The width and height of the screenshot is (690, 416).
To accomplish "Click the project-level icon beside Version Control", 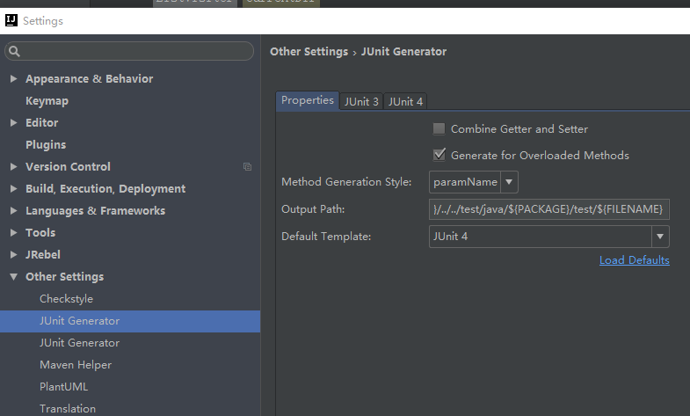I will pos(247,167).
